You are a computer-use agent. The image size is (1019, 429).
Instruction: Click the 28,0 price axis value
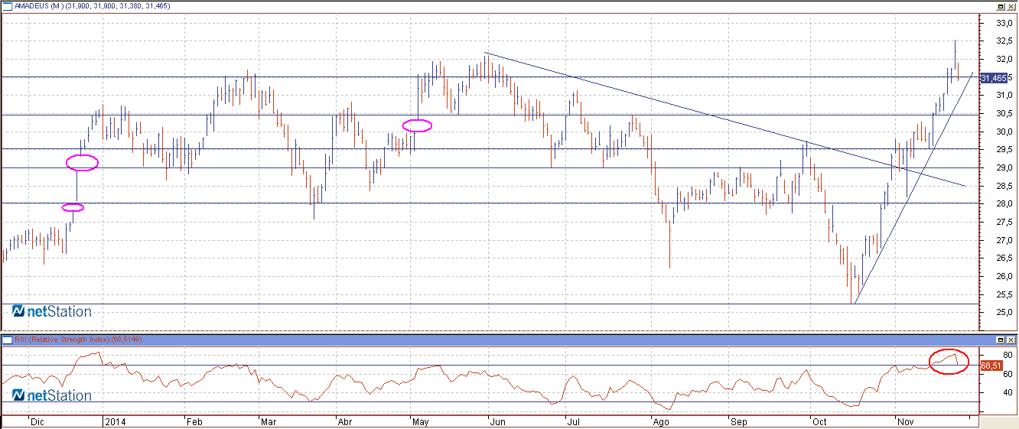pyautogui.click(x=1004, y=203)
